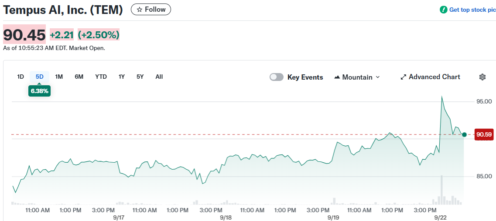The height and width of the screenshot is (221, 496).
Task: Click the (+2.50%) percent change
Action: (x=99, y=35)
